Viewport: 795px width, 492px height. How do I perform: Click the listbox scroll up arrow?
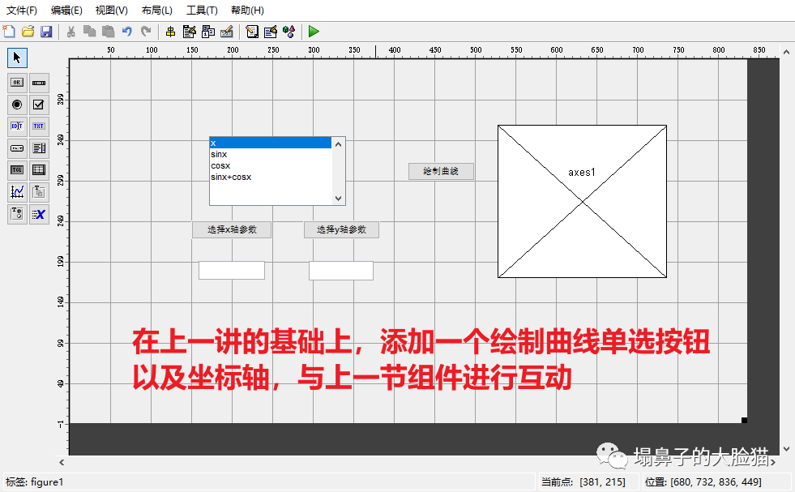[338, 144]
